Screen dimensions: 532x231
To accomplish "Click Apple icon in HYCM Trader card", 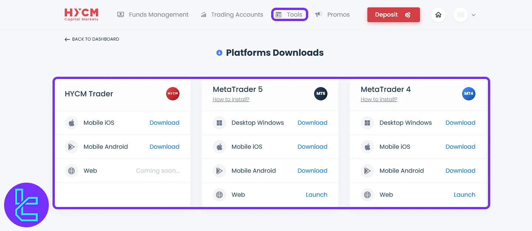I will 71,123.
